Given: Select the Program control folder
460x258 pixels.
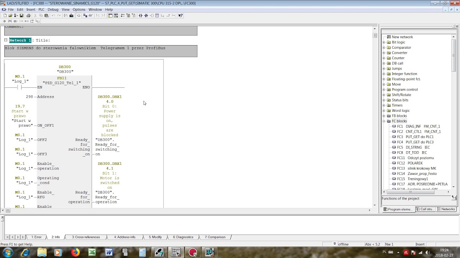Looking at the screenshot, I should coord(405,90).
